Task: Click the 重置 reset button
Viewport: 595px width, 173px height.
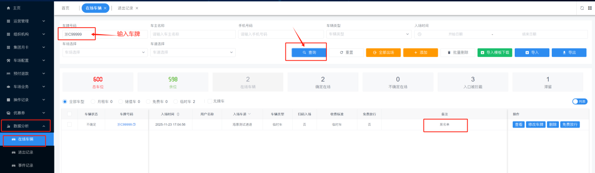Action: tap(346, 52)
